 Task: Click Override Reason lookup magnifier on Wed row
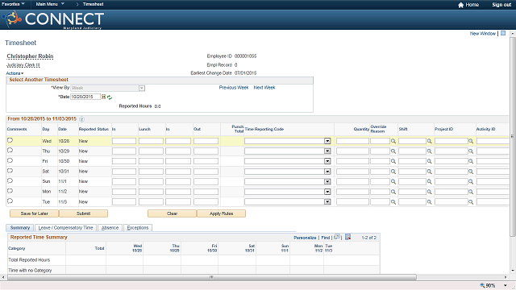tap(393, 141)
